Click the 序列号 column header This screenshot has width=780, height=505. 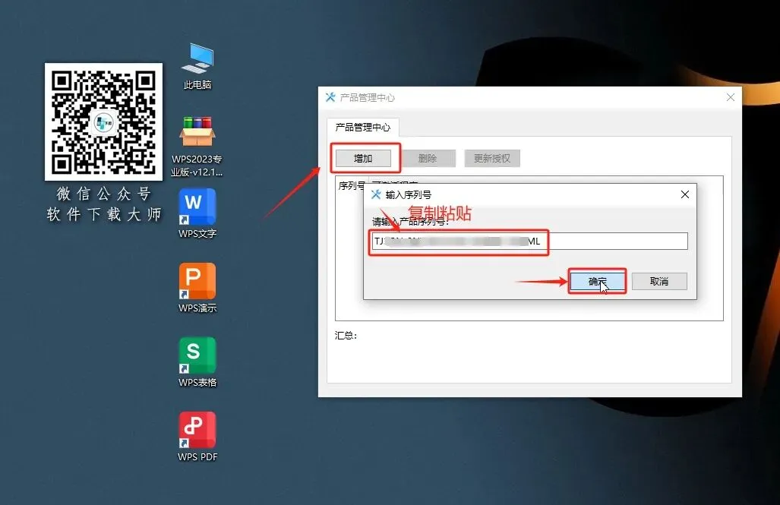pos(351,185)
